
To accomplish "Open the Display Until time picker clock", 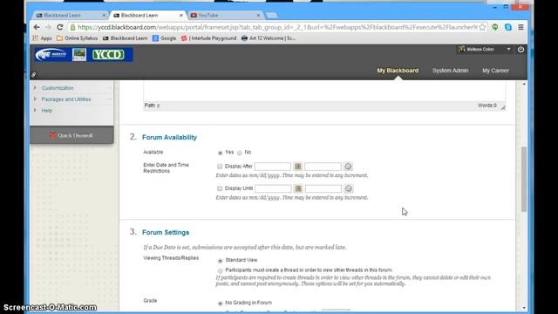I will 349,188.
